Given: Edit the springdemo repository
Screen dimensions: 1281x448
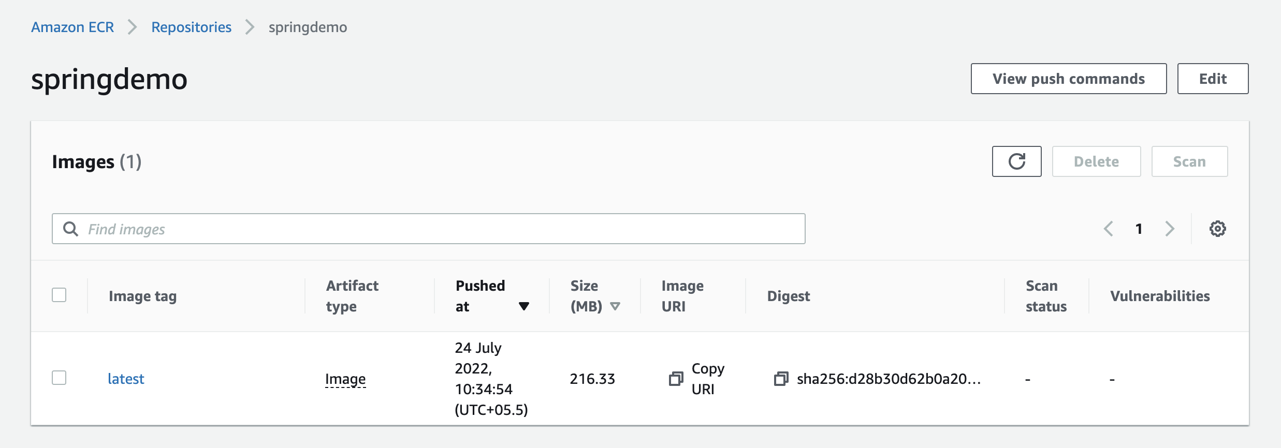Looking at the screenshot, I should tap(1213, 79).
